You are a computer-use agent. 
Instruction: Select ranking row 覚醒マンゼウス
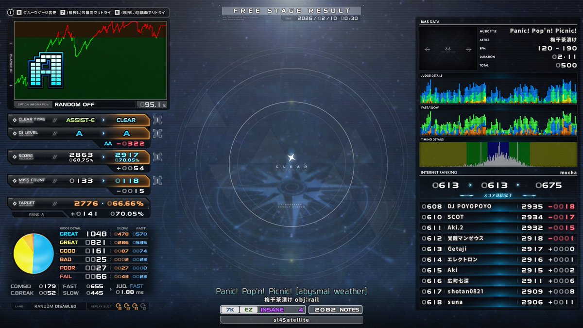(x=498, y=238)
